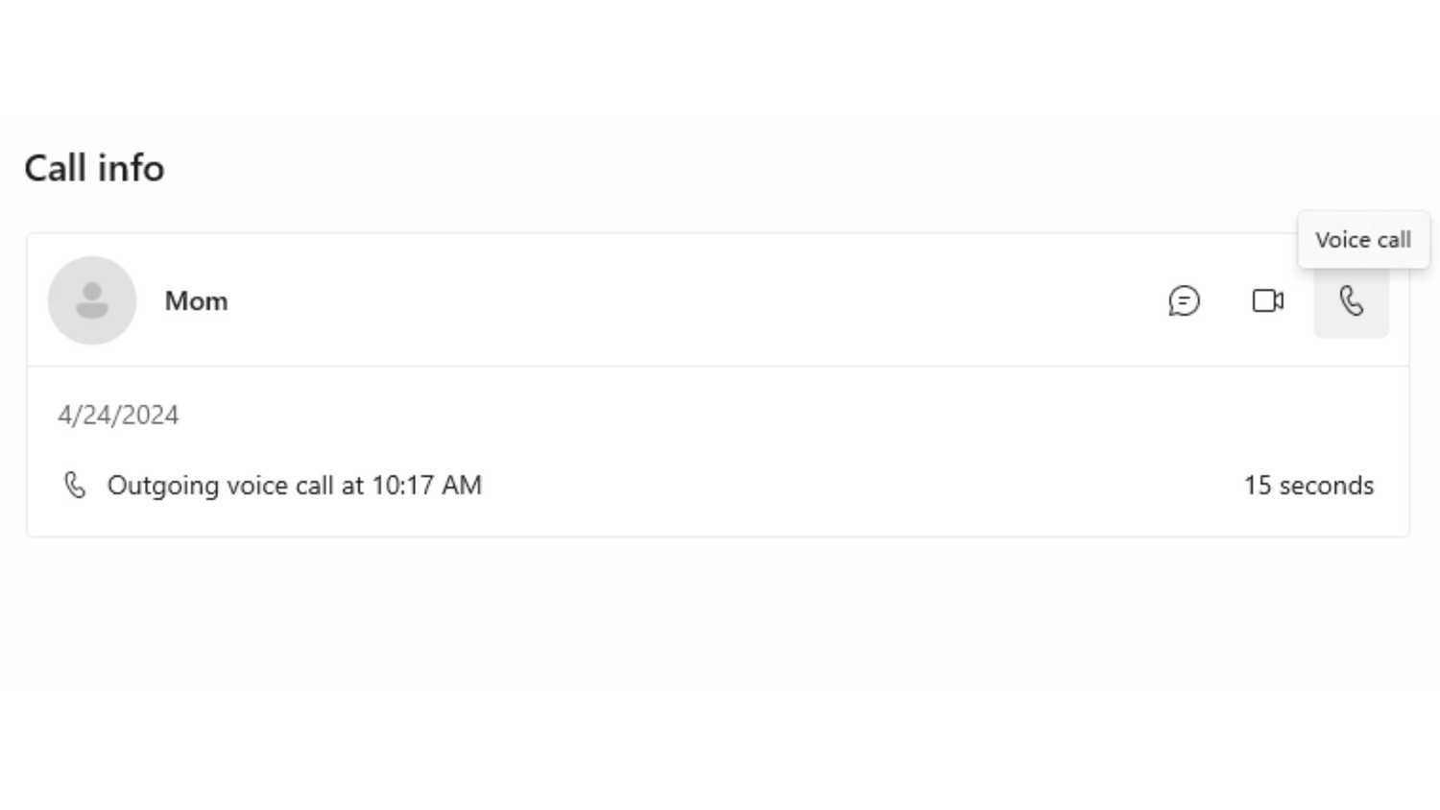Click the camera-shaped video button in Mom's row
1440x810 pixels.
[x=1267, y=301]
